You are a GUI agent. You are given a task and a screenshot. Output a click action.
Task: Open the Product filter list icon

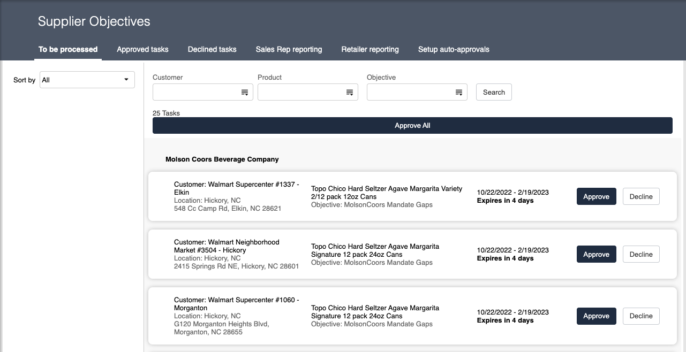pyautogui.click(x=350, y=93)
